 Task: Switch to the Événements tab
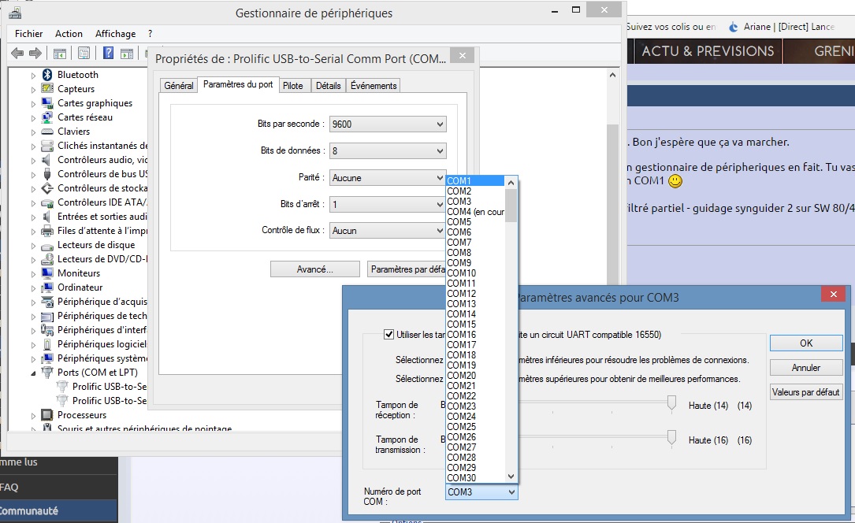click(x=374, y=86)
